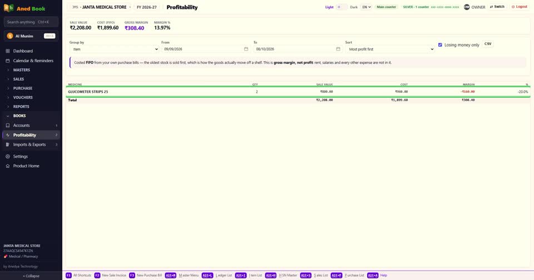Screen dimensions: 534x280
Task: Click the Aned Book logo icon
Action: coord(8,8)
